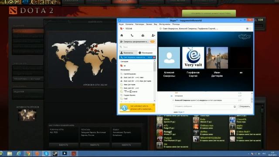The image size is (279, 157).
Task: Click the add people icon in the conversation header
Action: pos(247,28)
